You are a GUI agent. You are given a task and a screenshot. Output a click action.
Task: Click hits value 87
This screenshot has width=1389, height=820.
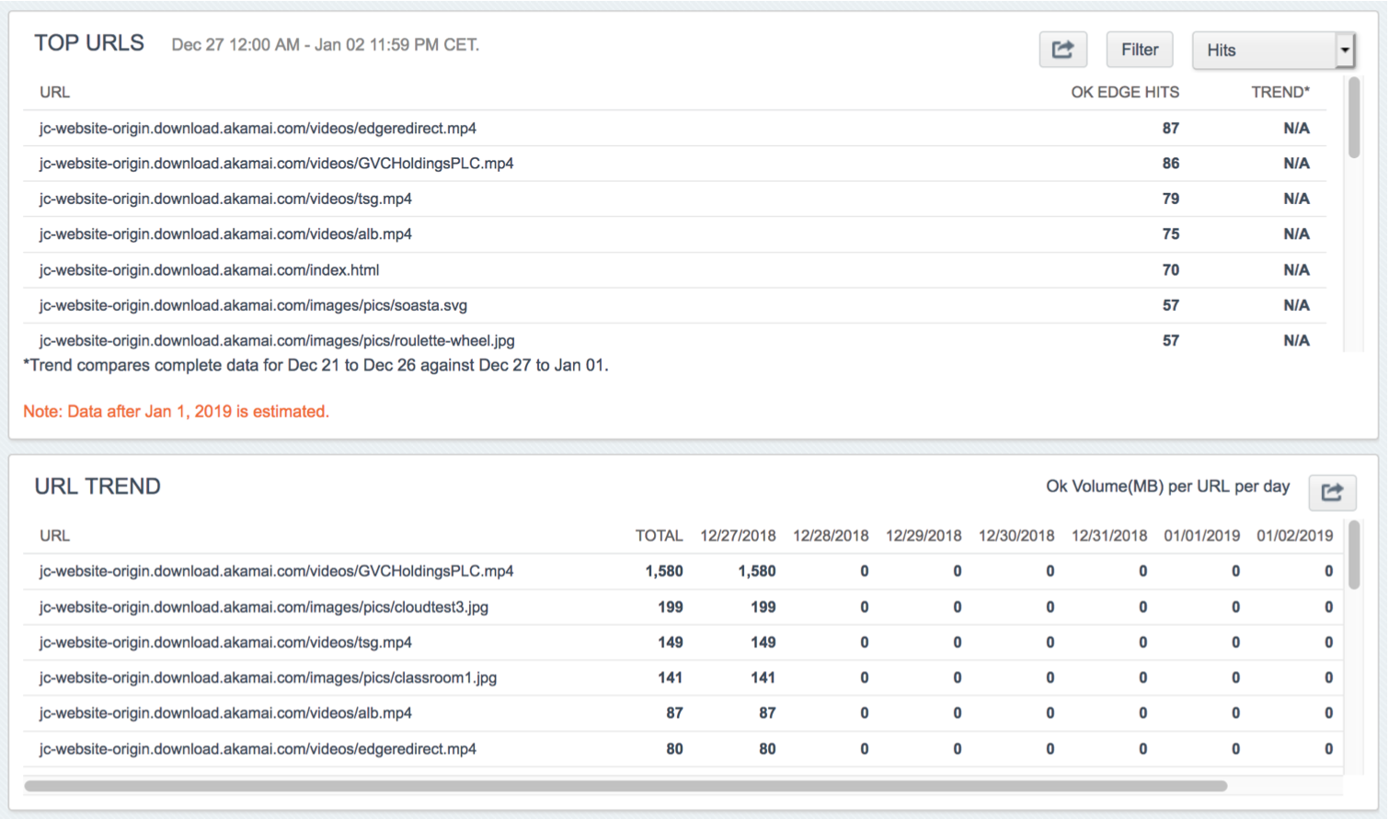click(x=1170, y=128)
